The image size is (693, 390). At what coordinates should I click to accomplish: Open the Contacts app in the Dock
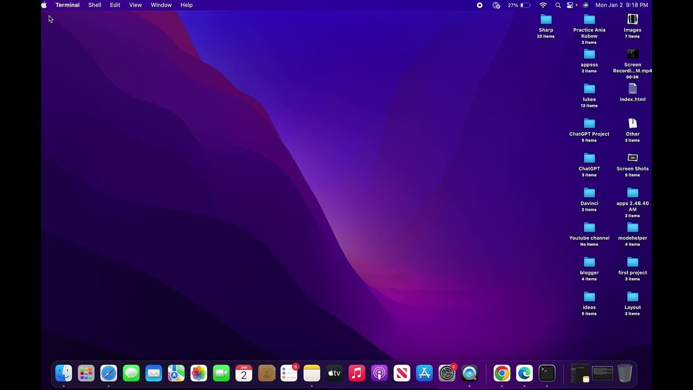(266, 373)
